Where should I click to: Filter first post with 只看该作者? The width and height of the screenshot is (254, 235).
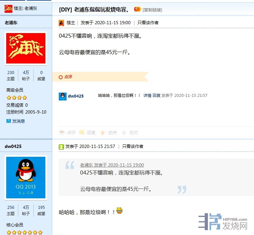pyautogui.click(x=148, y=23)
